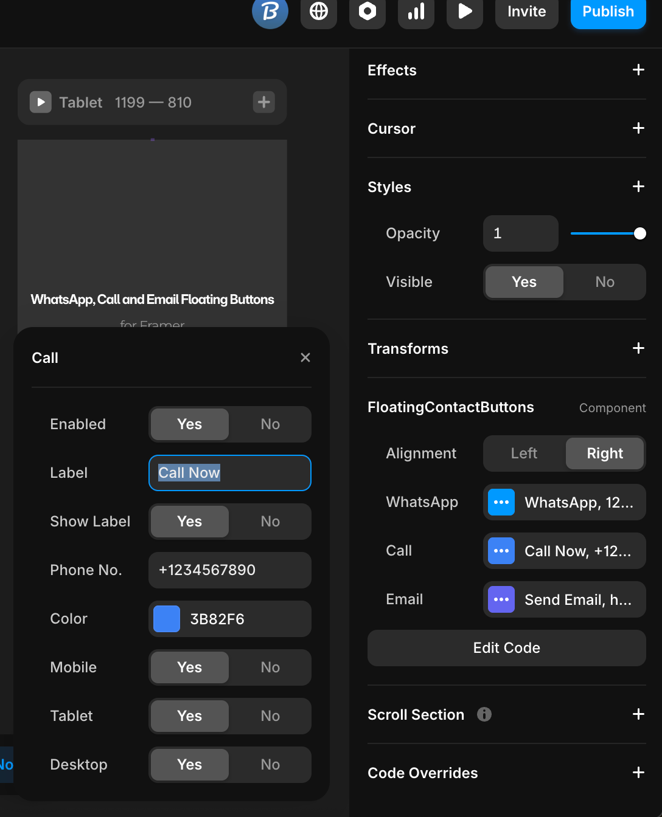Click the Publish button
This screenshot has height=817, width=662.
[608, 12]
